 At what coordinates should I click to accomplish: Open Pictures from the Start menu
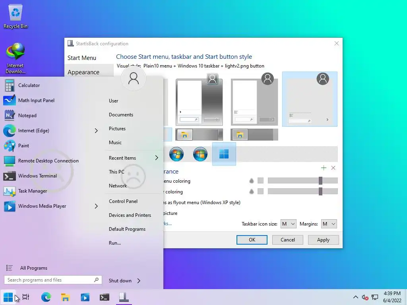(x=117, y=129)
